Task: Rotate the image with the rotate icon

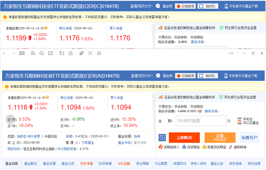Action: tap(62, 53)
